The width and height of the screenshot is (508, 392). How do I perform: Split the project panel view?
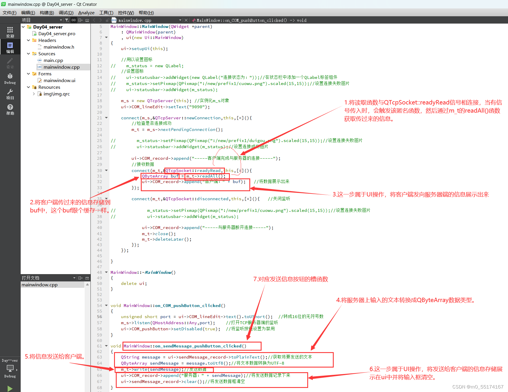click(81, 20)
